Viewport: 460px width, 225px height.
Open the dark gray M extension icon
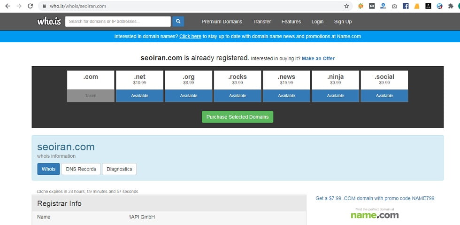(372, 6)
